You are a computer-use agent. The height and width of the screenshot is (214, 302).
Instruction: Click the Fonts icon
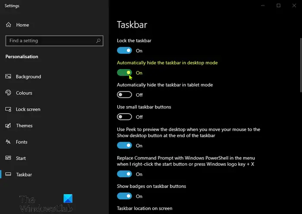(8, 142)
